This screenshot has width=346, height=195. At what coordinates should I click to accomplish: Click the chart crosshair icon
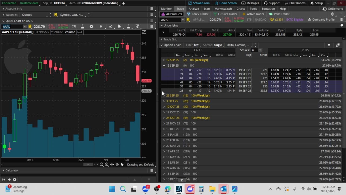pyautogui.click(x=117, y=165)
